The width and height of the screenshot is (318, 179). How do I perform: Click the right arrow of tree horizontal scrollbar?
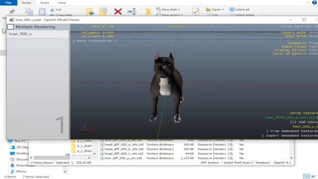pos(89,158)
